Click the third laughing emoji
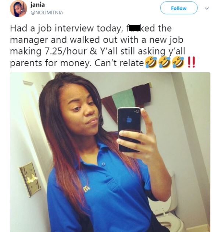 click(x=178, y=63)
